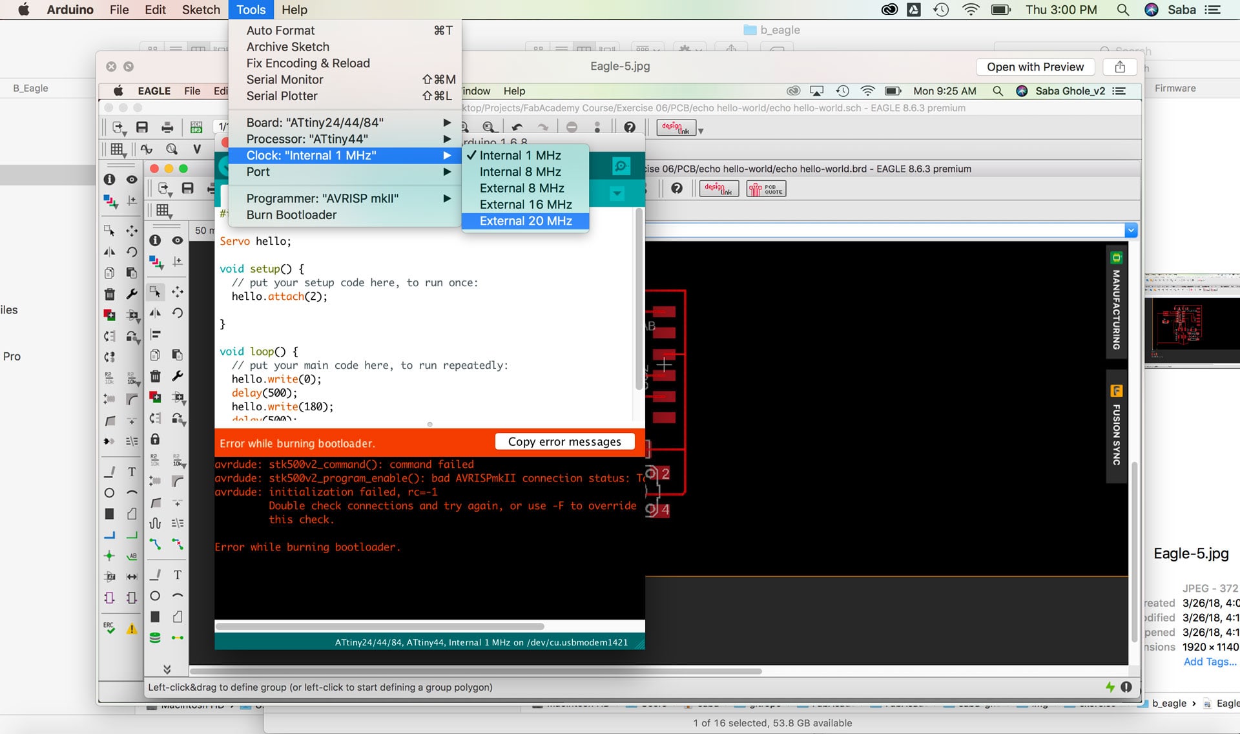Click Arduino console horizontal scrollbar
The width and height of the screenshot is (1240, 734).
click(380, 626)
